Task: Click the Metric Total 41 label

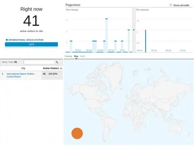Action: [x=9, y=62]
